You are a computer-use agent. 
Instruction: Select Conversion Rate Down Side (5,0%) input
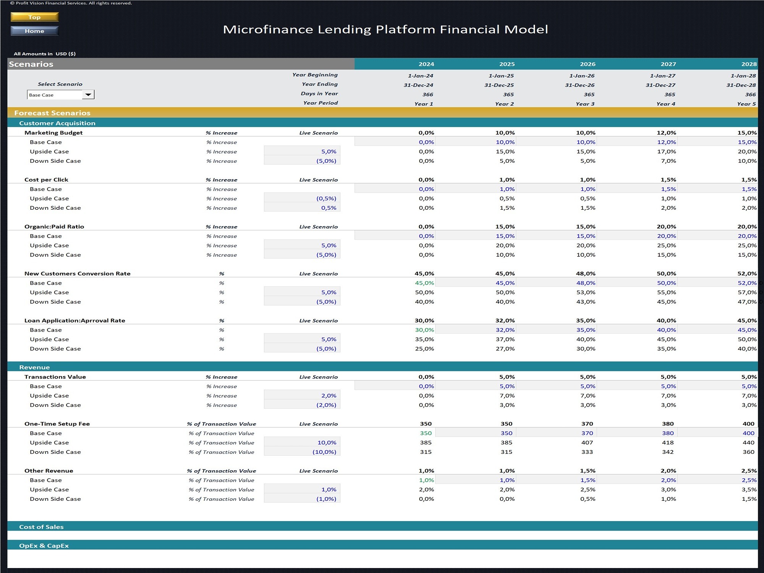(302, 302)
